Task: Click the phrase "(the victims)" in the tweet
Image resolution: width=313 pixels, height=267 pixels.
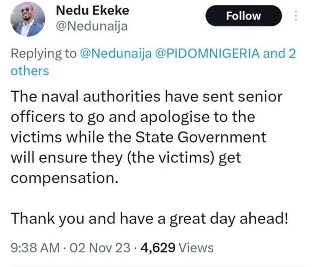Action: [176, 157]
